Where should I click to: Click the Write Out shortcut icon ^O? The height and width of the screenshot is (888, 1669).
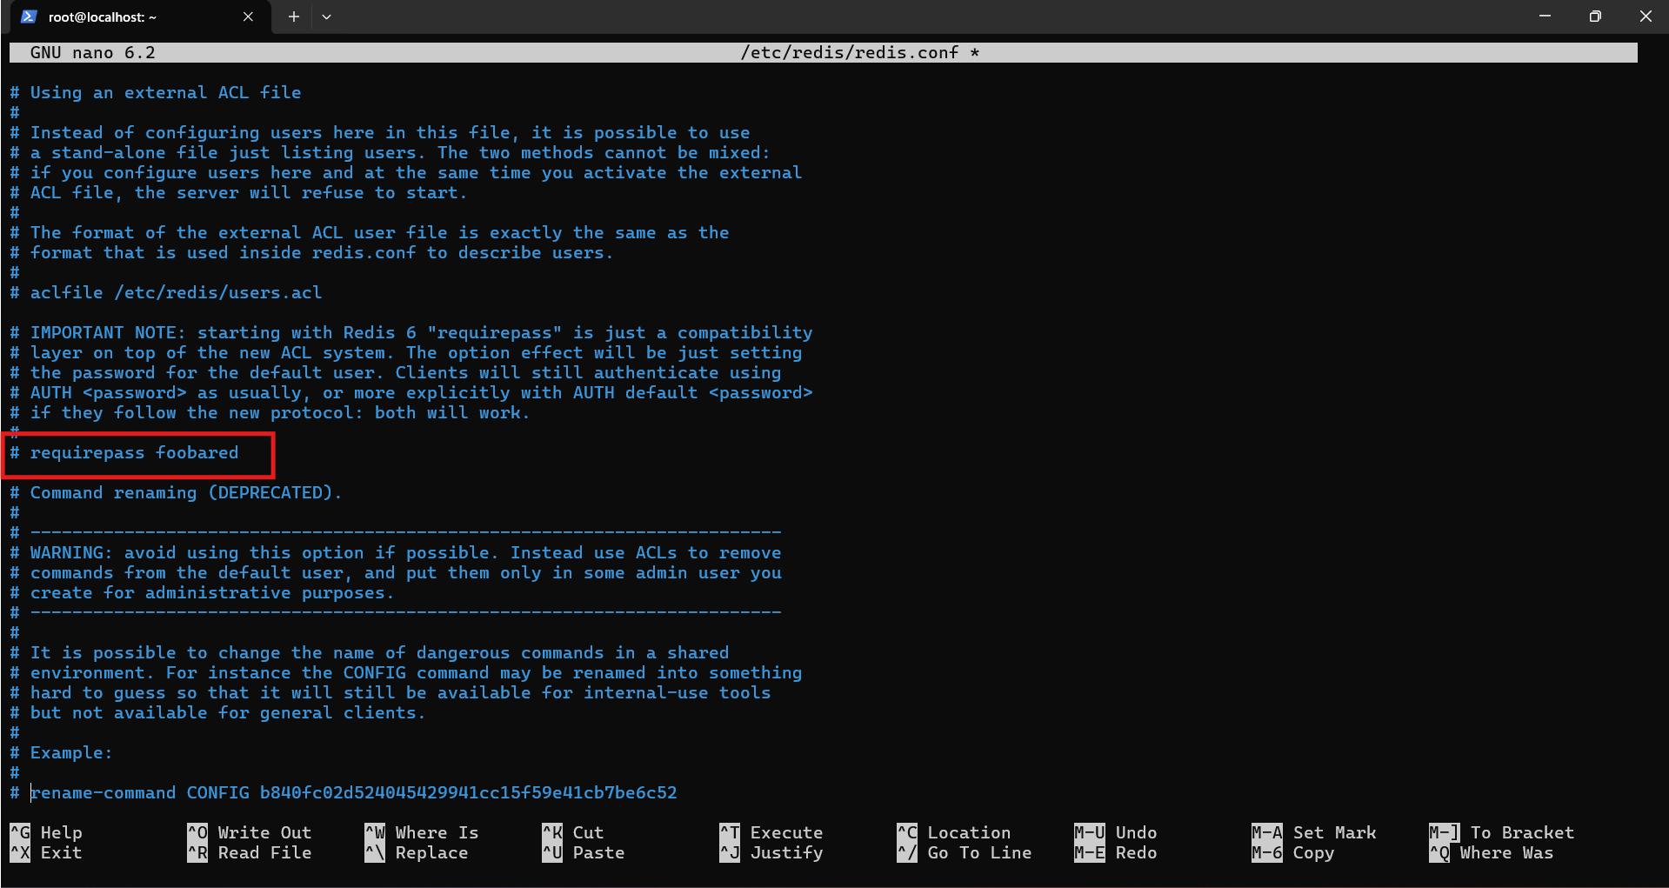(x=197, y=831)
